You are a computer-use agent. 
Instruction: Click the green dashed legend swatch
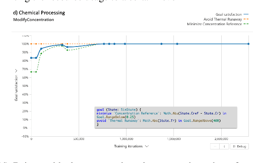(246, 24)
